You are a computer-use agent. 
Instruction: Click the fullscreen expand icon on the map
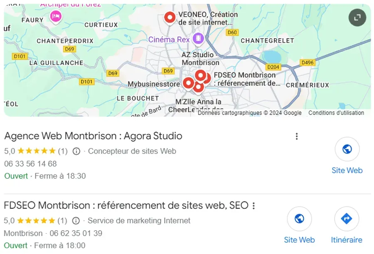point(357,17)
